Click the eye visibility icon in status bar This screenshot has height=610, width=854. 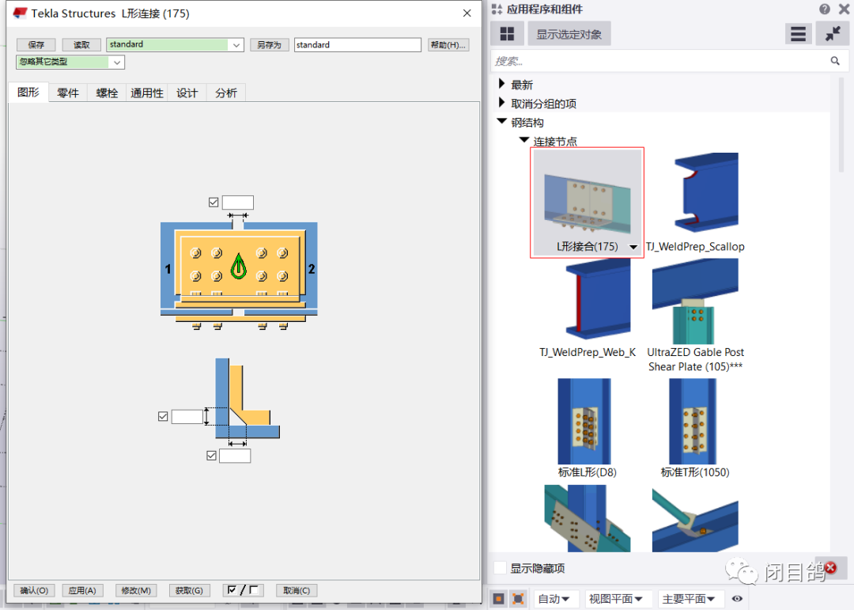(x=737, y=599)
